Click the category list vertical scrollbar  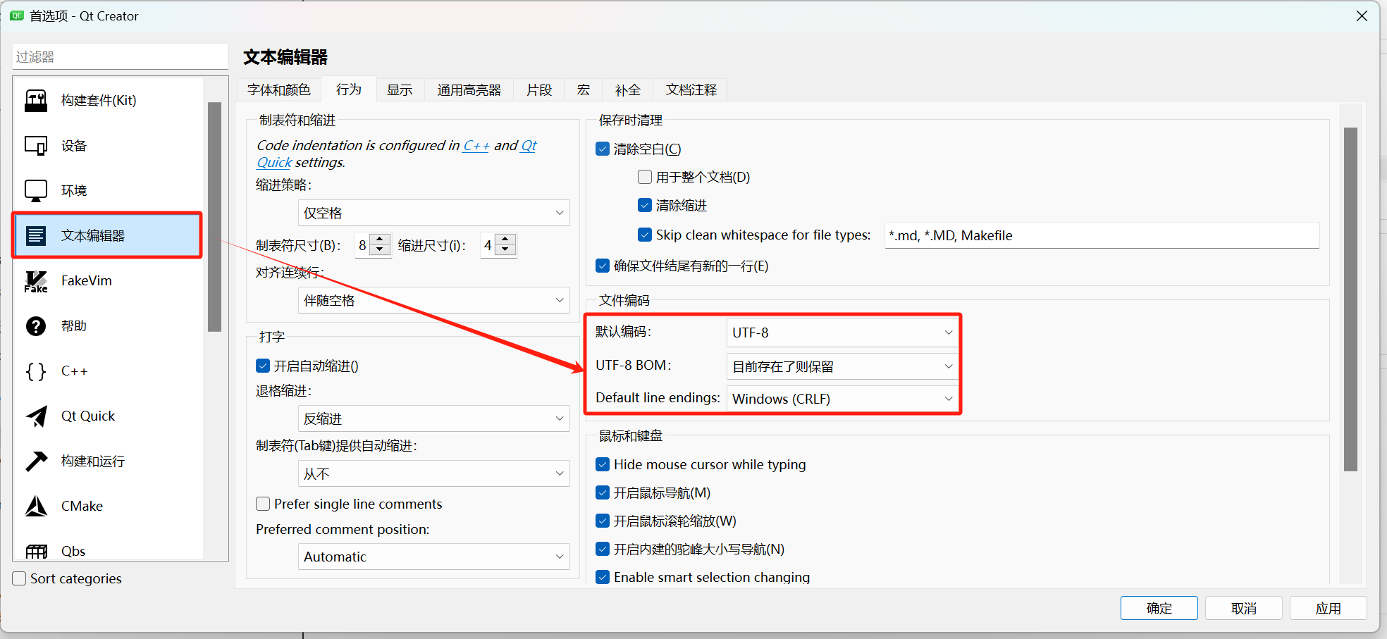click(215, 216)
